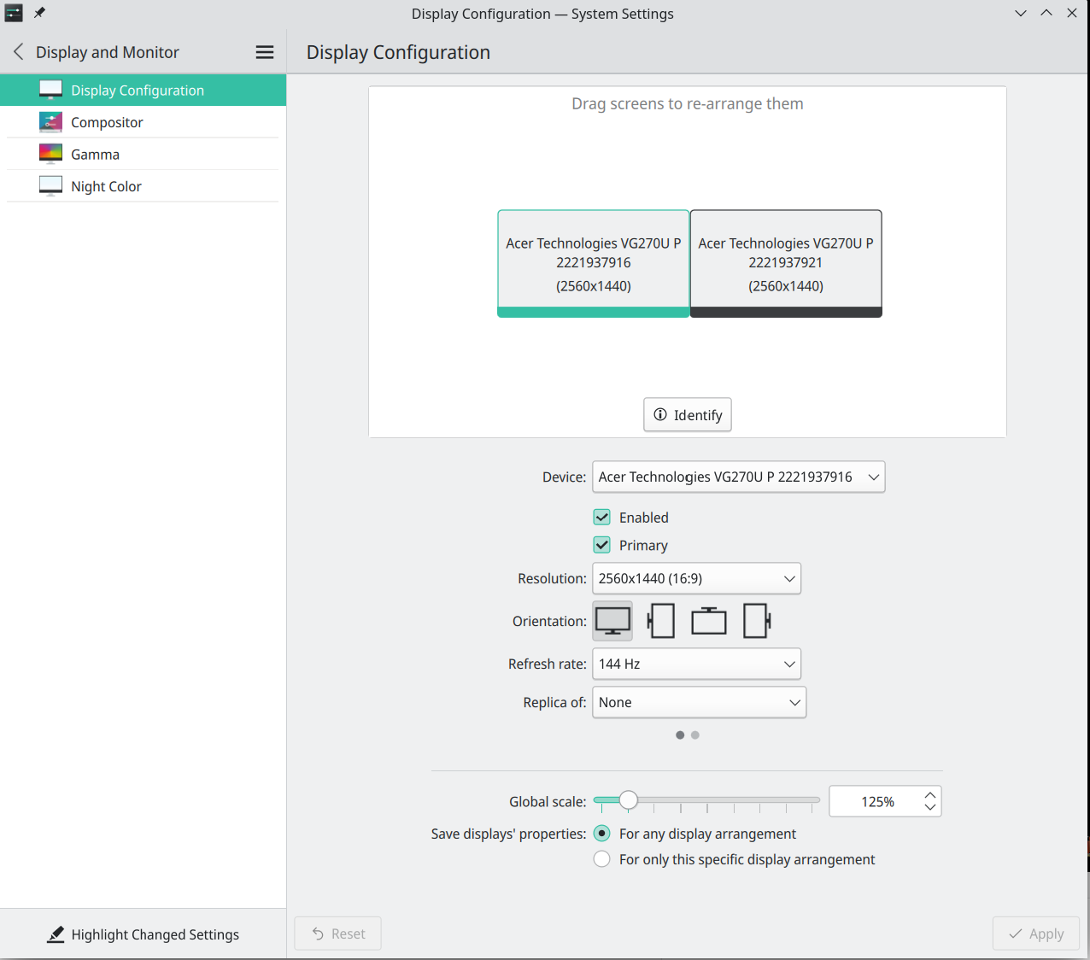1090x960 pixels.
Task: Select normal landscape orientation icon
Action: click(x=612, y=621)
